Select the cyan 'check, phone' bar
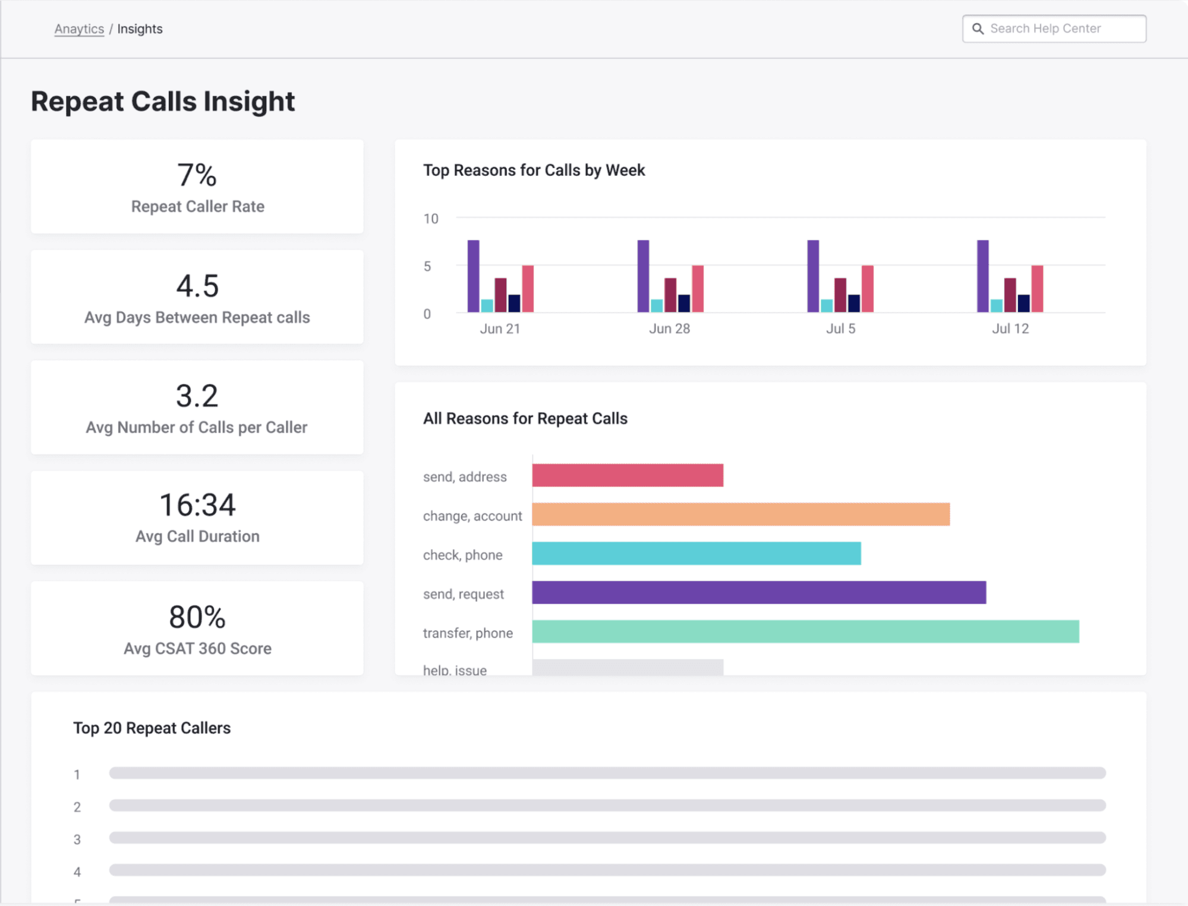Viewport: 1188px width, 906px height. (695, 554)
